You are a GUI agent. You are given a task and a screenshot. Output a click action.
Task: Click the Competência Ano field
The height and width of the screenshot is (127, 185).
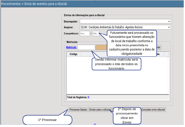tap(85, 34)
